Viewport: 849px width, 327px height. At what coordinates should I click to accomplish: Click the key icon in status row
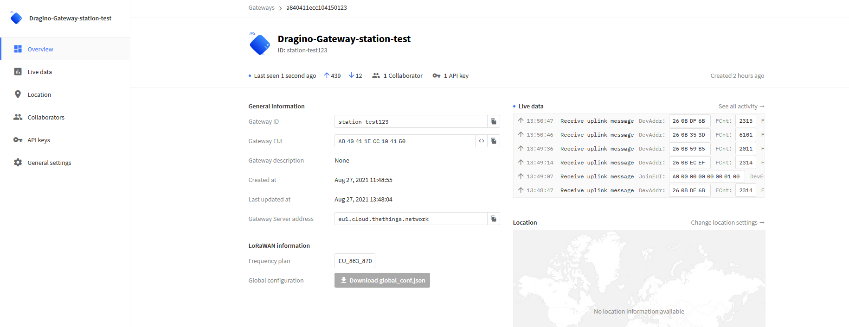coord(437,75)
